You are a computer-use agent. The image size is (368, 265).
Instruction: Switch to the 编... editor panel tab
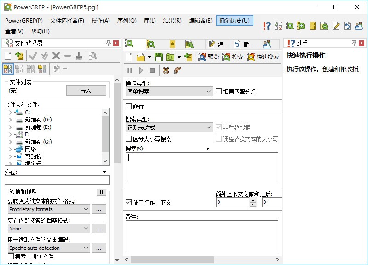pyautogui.click(x=218, y=44)
